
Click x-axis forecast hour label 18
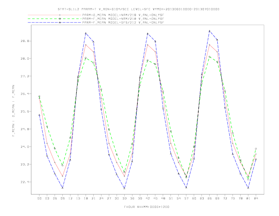(x=86, y=198)
